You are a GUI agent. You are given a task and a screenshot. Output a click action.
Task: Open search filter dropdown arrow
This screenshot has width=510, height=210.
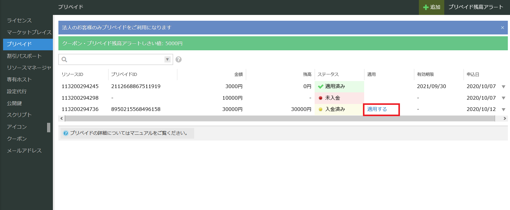point(167,59)
